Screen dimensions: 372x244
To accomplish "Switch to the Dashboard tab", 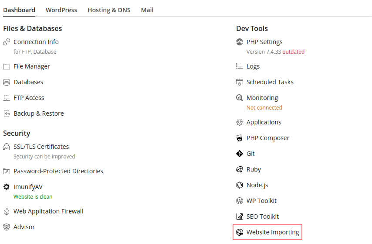I will point(19,10).
